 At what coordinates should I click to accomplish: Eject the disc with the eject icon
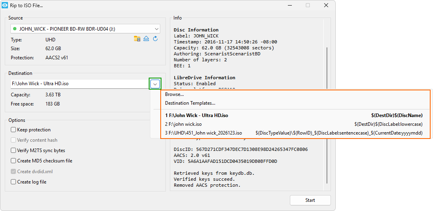[x=146, y=39]
